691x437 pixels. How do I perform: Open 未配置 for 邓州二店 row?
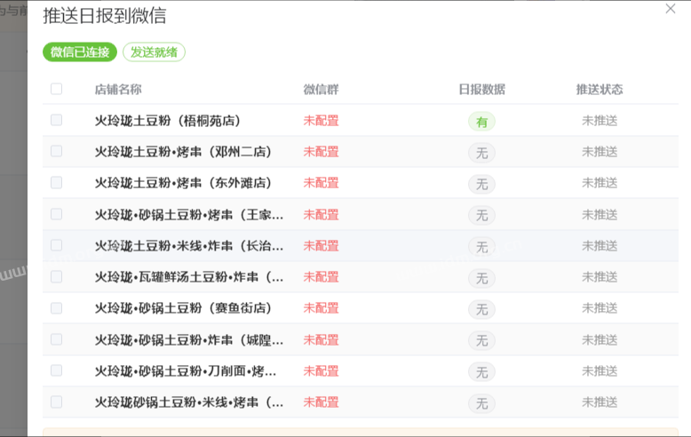tap(321, 152)
